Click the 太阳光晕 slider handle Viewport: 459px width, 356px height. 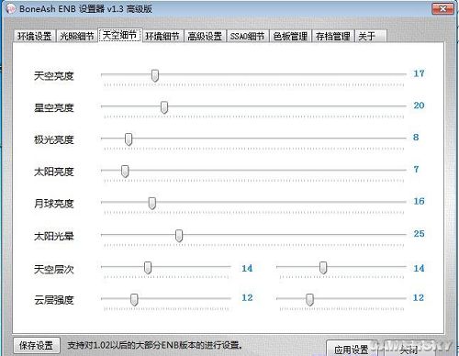[x=179, y=236]
